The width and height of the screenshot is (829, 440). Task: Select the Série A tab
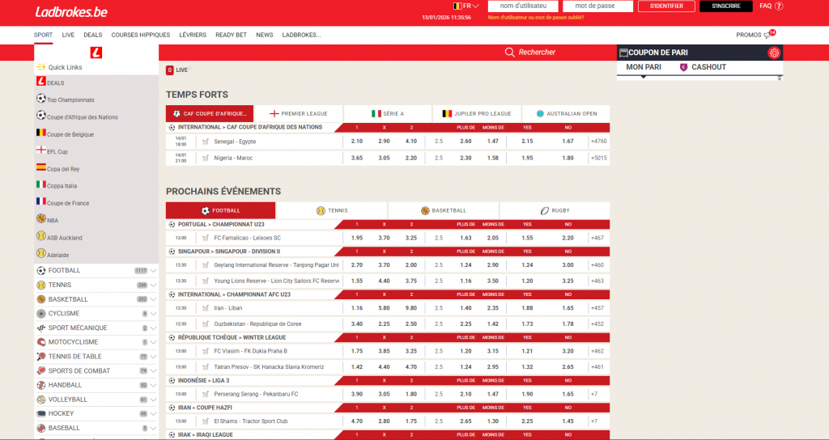tap(388, 113)
